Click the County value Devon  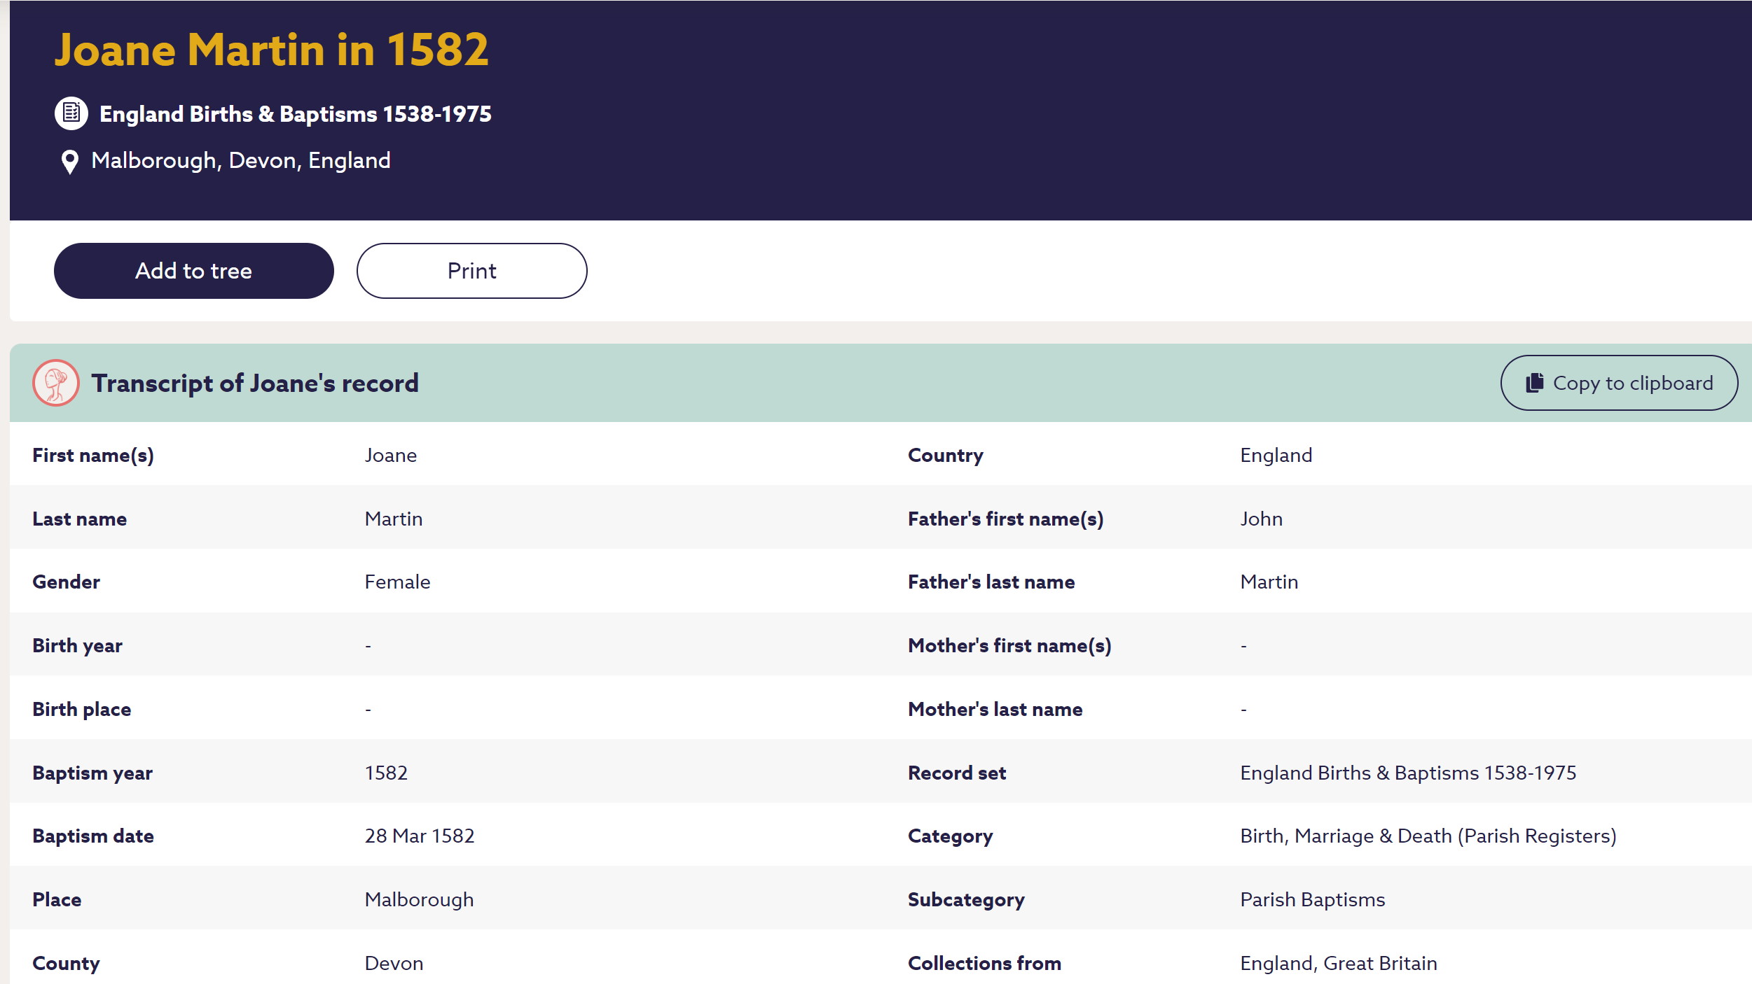(394, 963)
